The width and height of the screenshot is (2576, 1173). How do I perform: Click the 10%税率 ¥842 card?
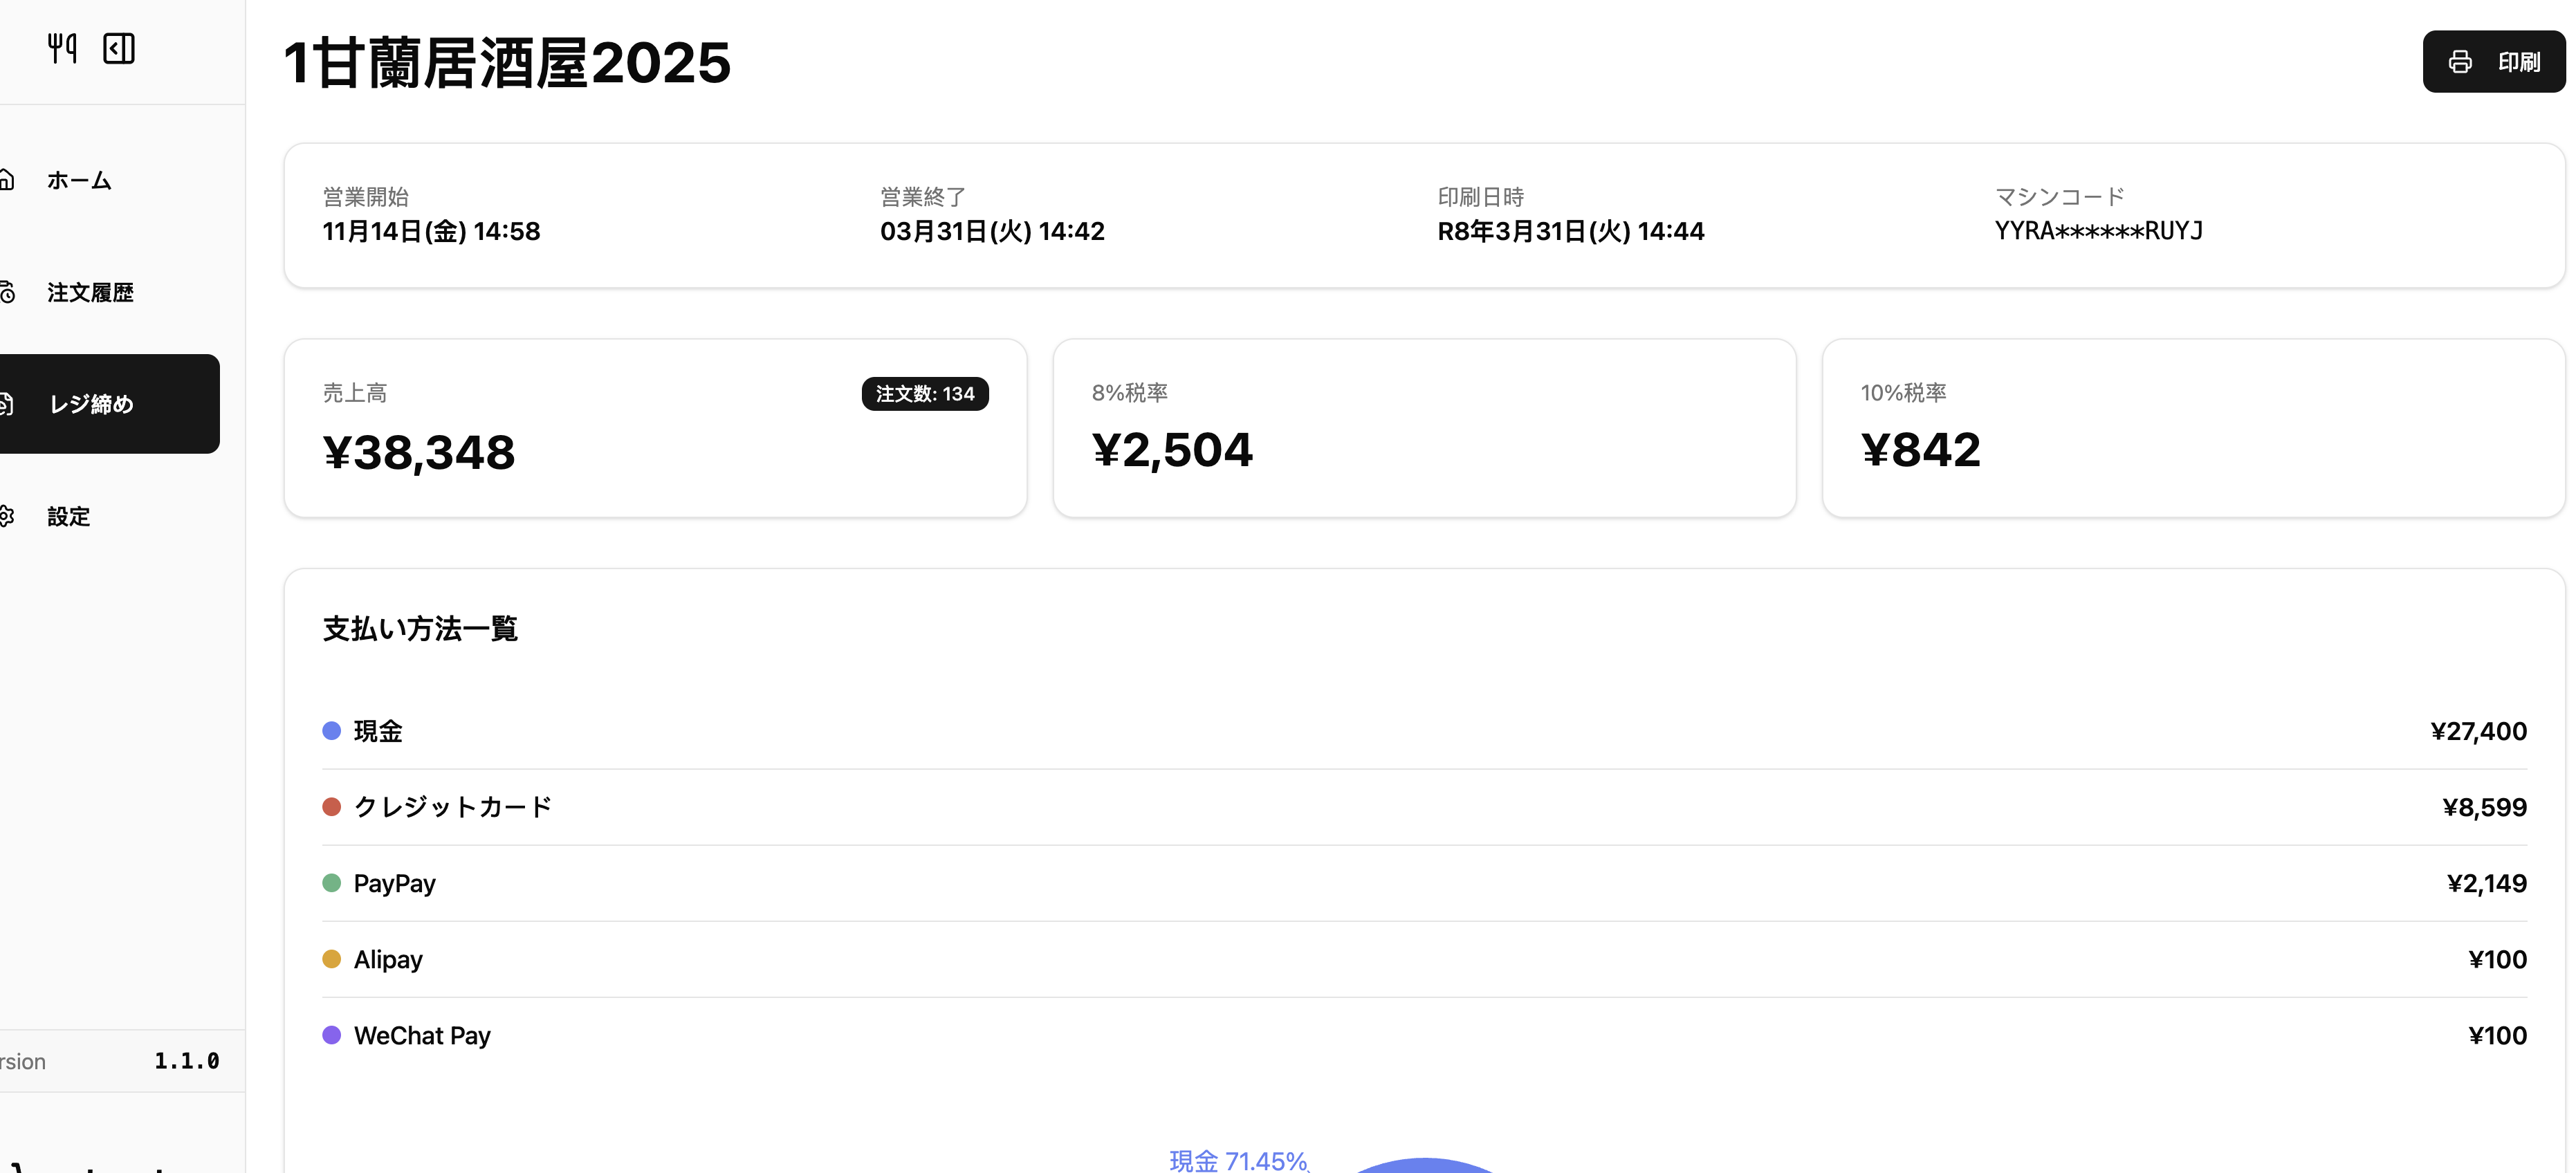pyautogui.click(x=2192, y=428)
